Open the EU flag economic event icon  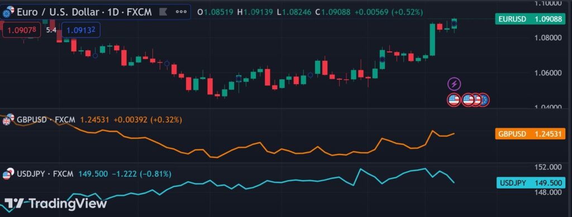pos(484,100)
